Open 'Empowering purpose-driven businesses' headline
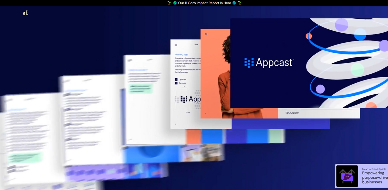 [375, 177]
